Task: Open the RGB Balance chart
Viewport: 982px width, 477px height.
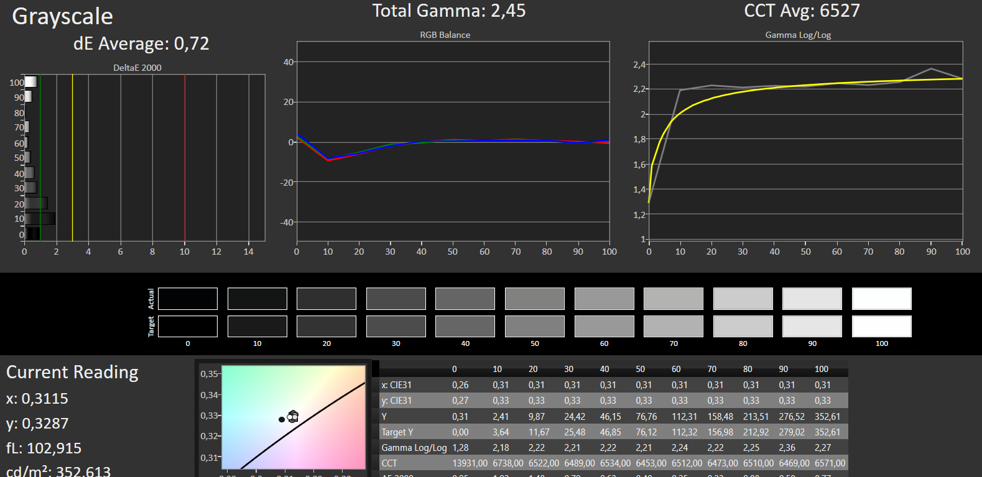Action: point(453,142)
